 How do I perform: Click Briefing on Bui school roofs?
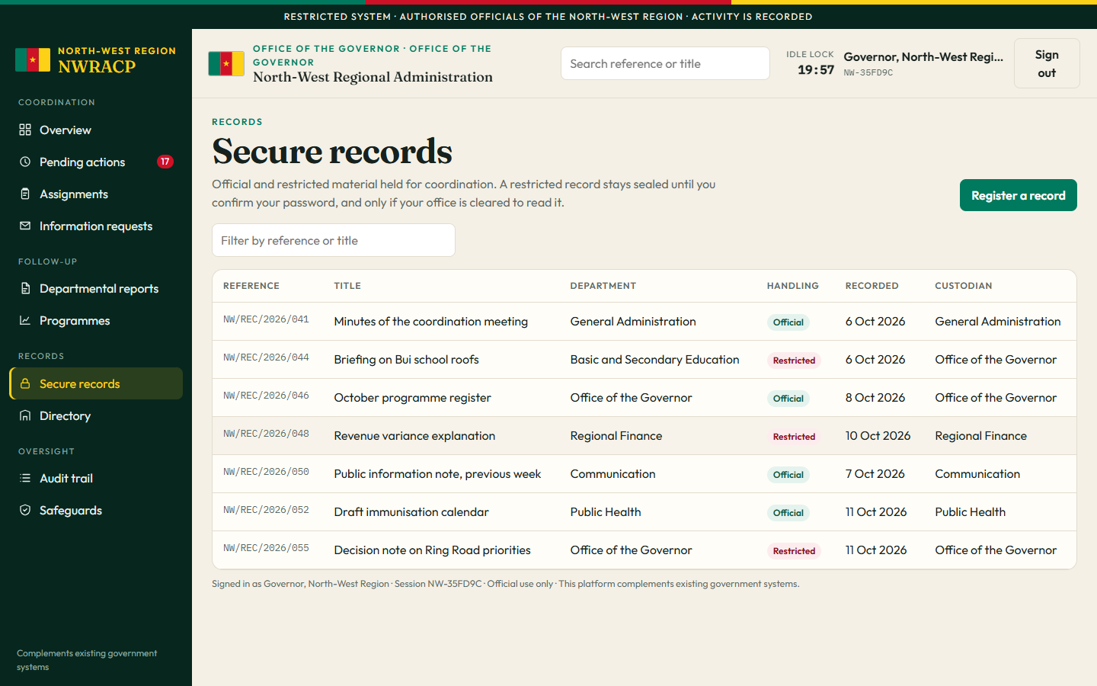click(x=407, y=360)
